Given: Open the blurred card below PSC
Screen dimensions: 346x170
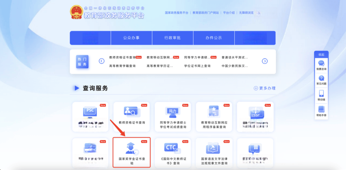Looking at the screenshot, I should (x=90, y=152).
